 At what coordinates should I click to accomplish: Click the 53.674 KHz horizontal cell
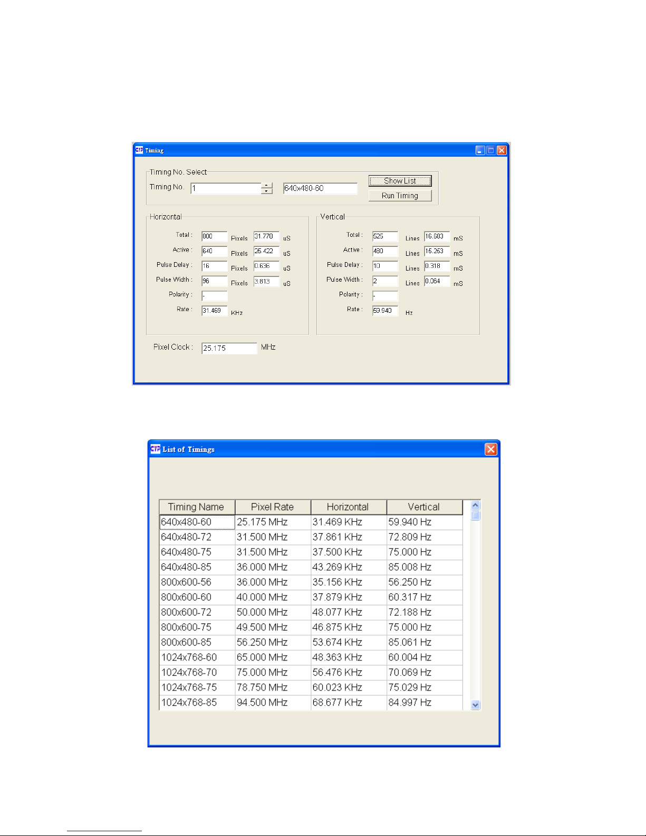[x=349, y=642]
